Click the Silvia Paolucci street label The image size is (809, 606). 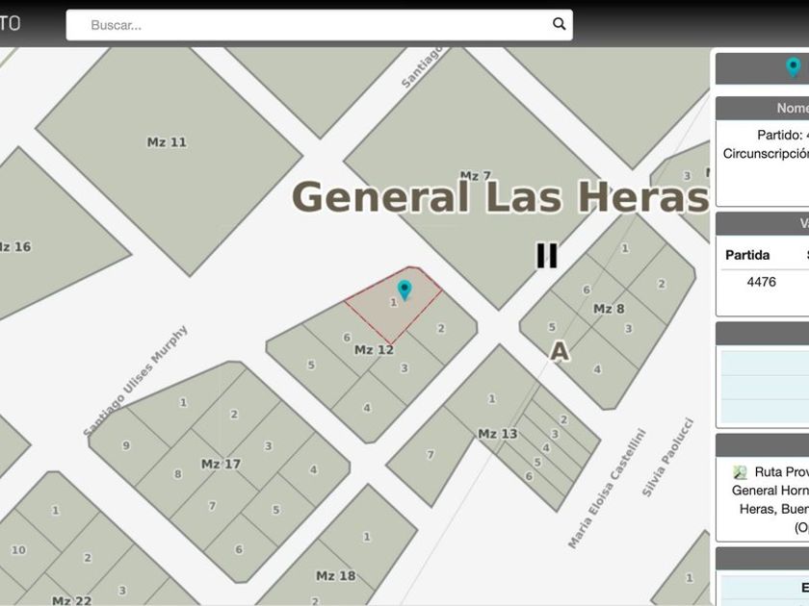point(667,457)
